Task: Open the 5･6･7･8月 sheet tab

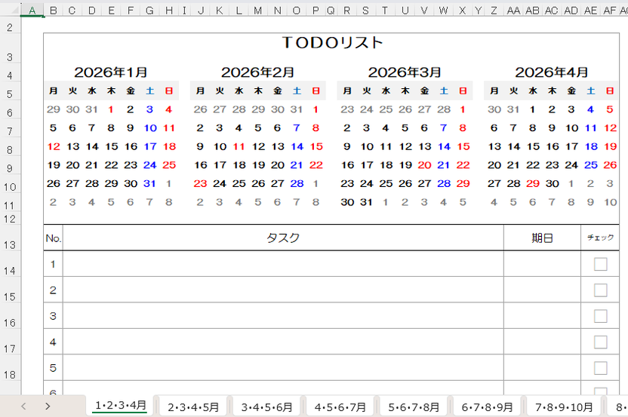Action: coord(414,406)
